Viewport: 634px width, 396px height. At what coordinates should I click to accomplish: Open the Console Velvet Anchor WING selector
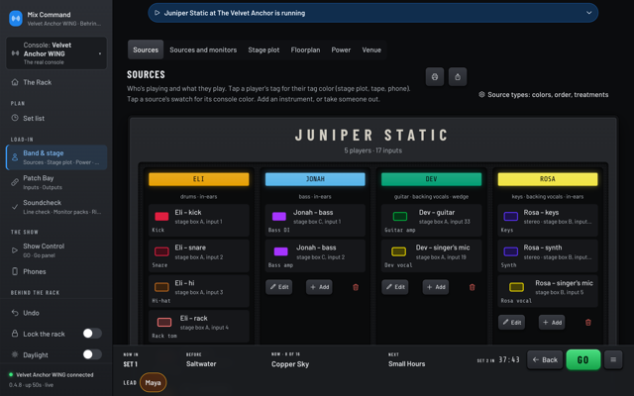click(56, 53)
